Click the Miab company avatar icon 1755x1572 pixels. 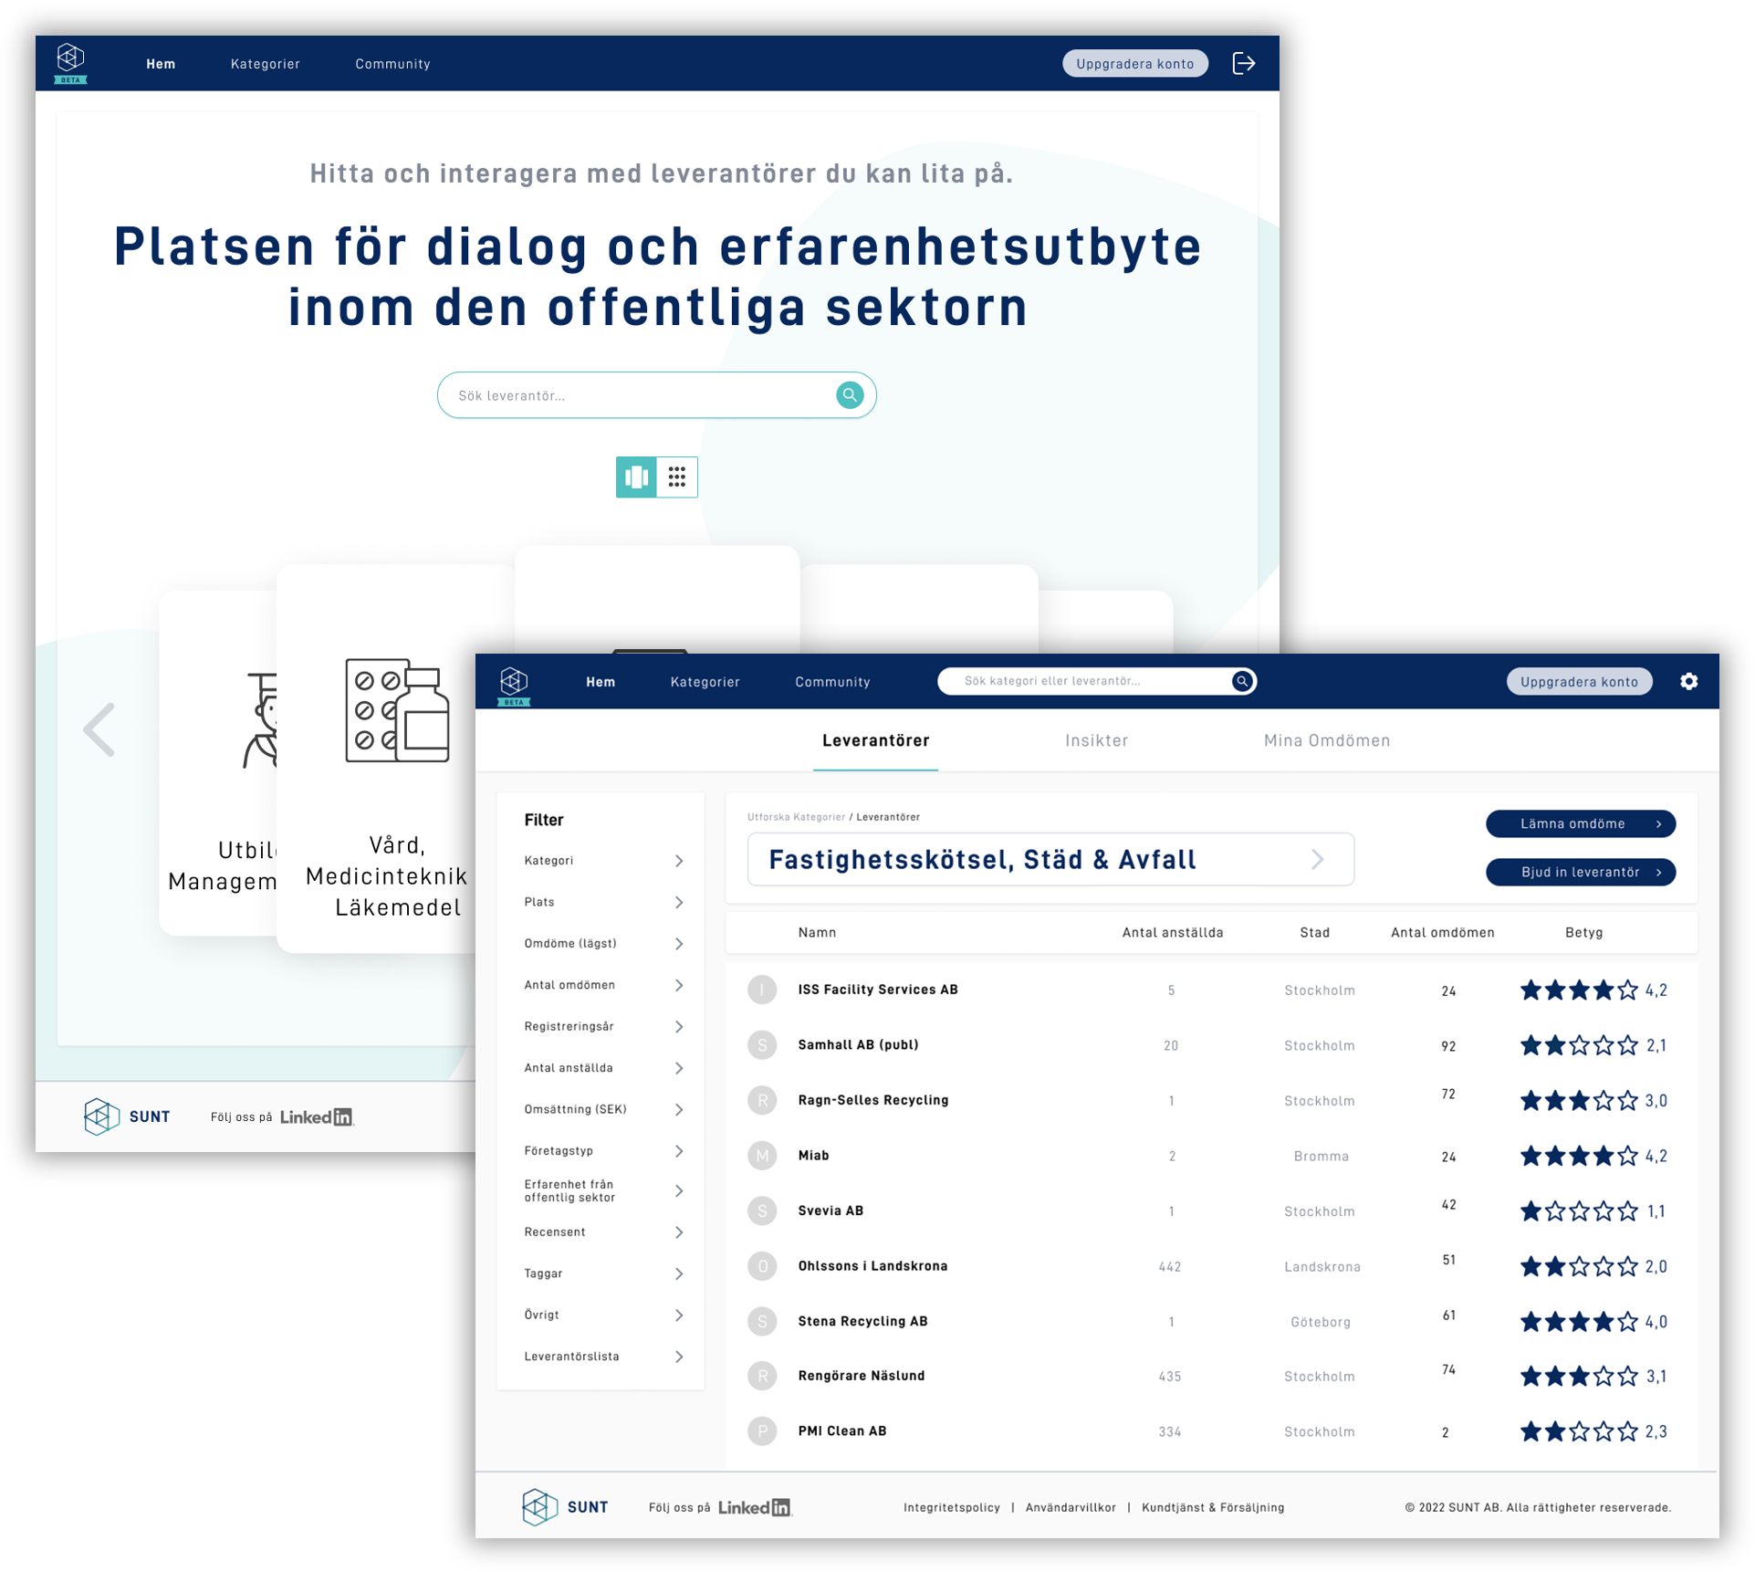tap(762, 1155)
